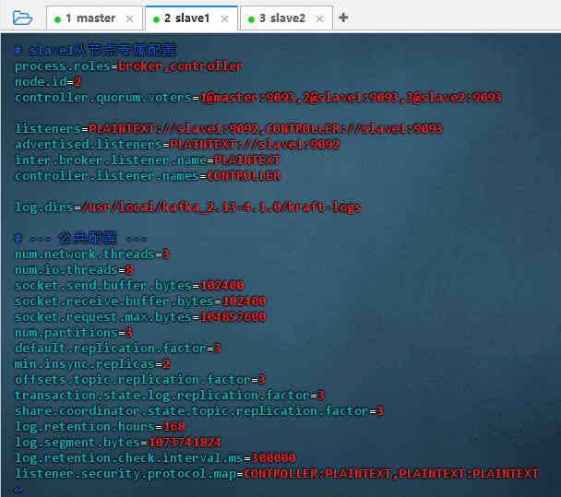Click the 'controller.quorum.voters' line

pyautogui.click(x=258, y=98)
